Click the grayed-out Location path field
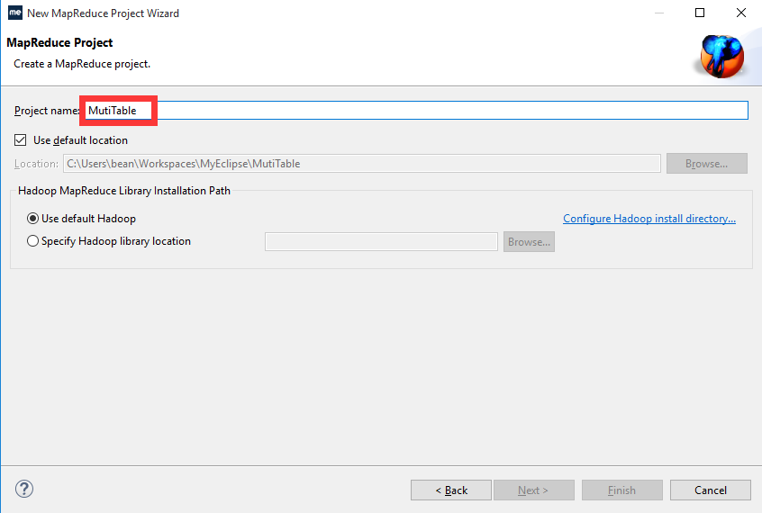 pyautogui.click(x=360, y=164)
